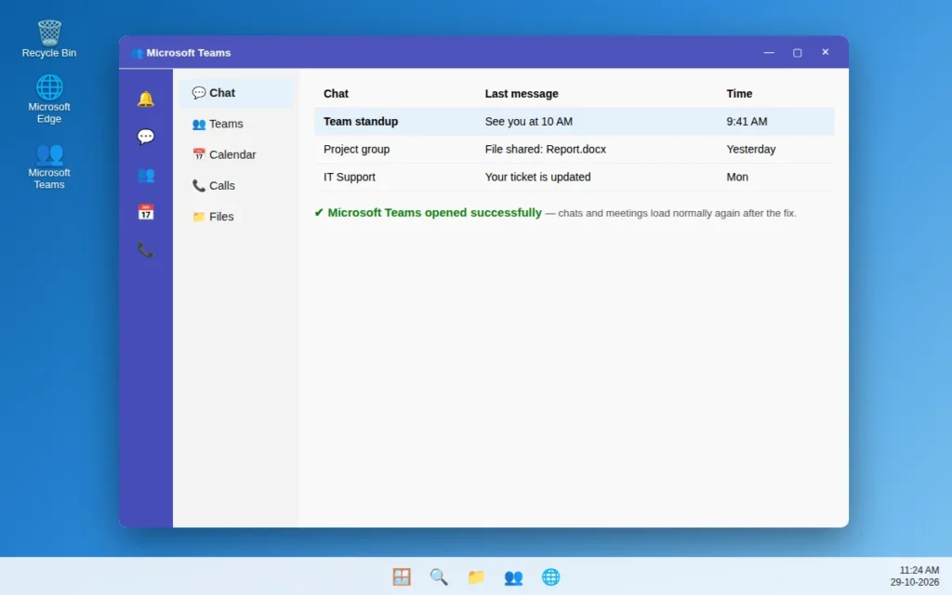Open Microsoft Teams desktop shortcut
952x595 pixels.
tap(49, 165)
